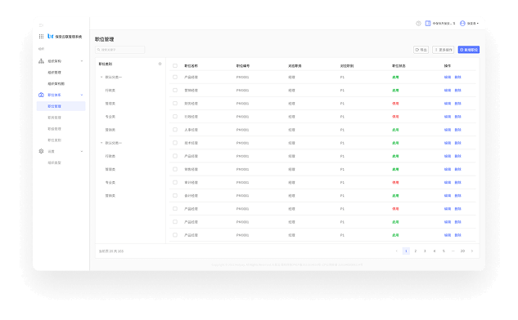Click the 设置 gear icon in sidebar
This screenshot has width=518, height=320.
click(41, 151)
